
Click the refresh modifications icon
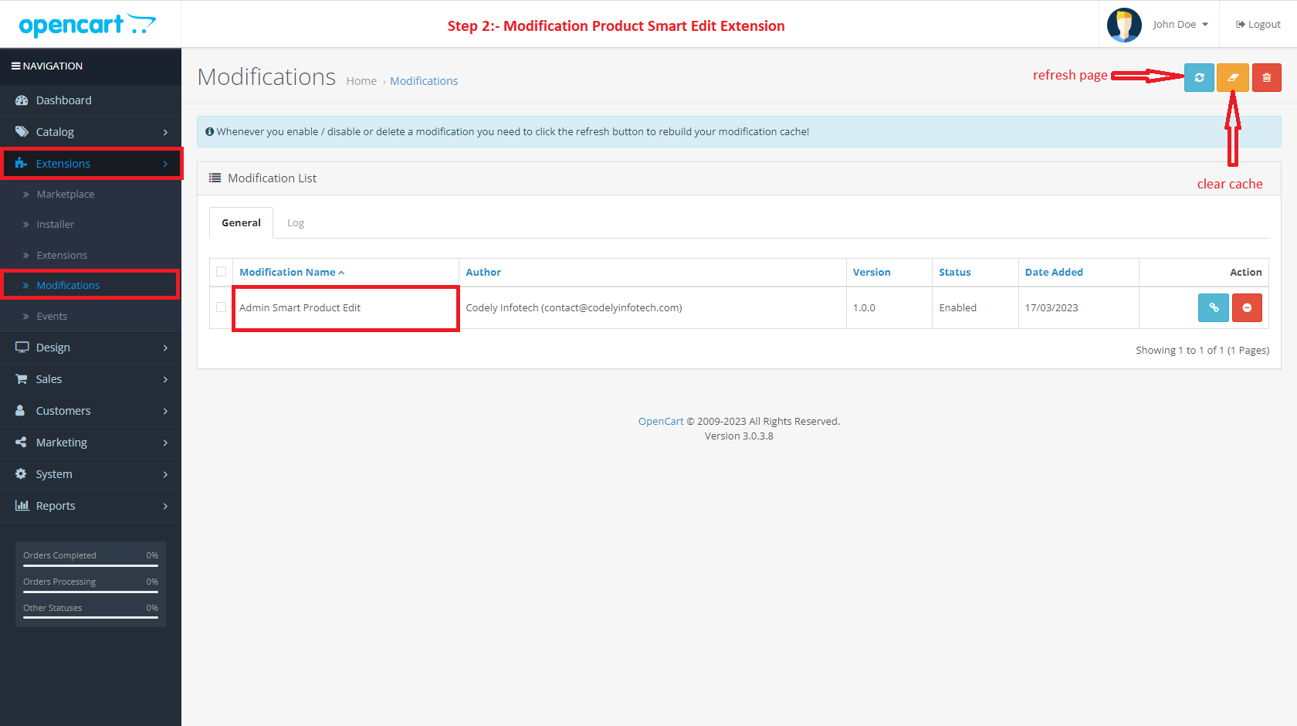pos(1199,77)
